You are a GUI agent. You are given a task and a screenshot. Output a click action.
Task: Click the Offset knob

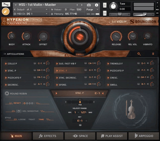tap(43, 36)
